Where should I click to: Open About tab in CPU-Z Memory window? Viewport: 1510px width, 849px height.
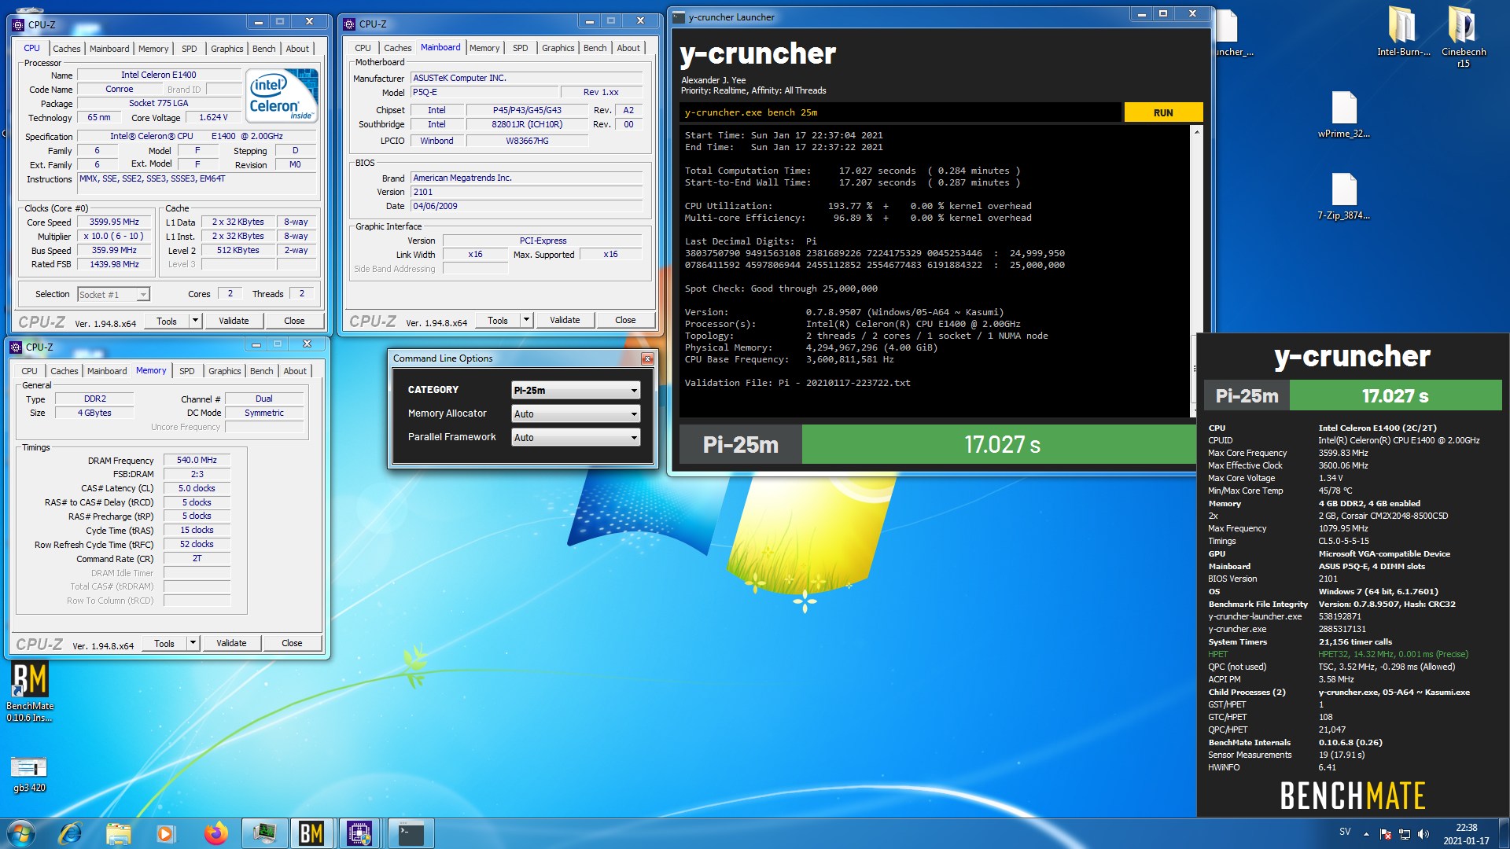click(295, 371)
